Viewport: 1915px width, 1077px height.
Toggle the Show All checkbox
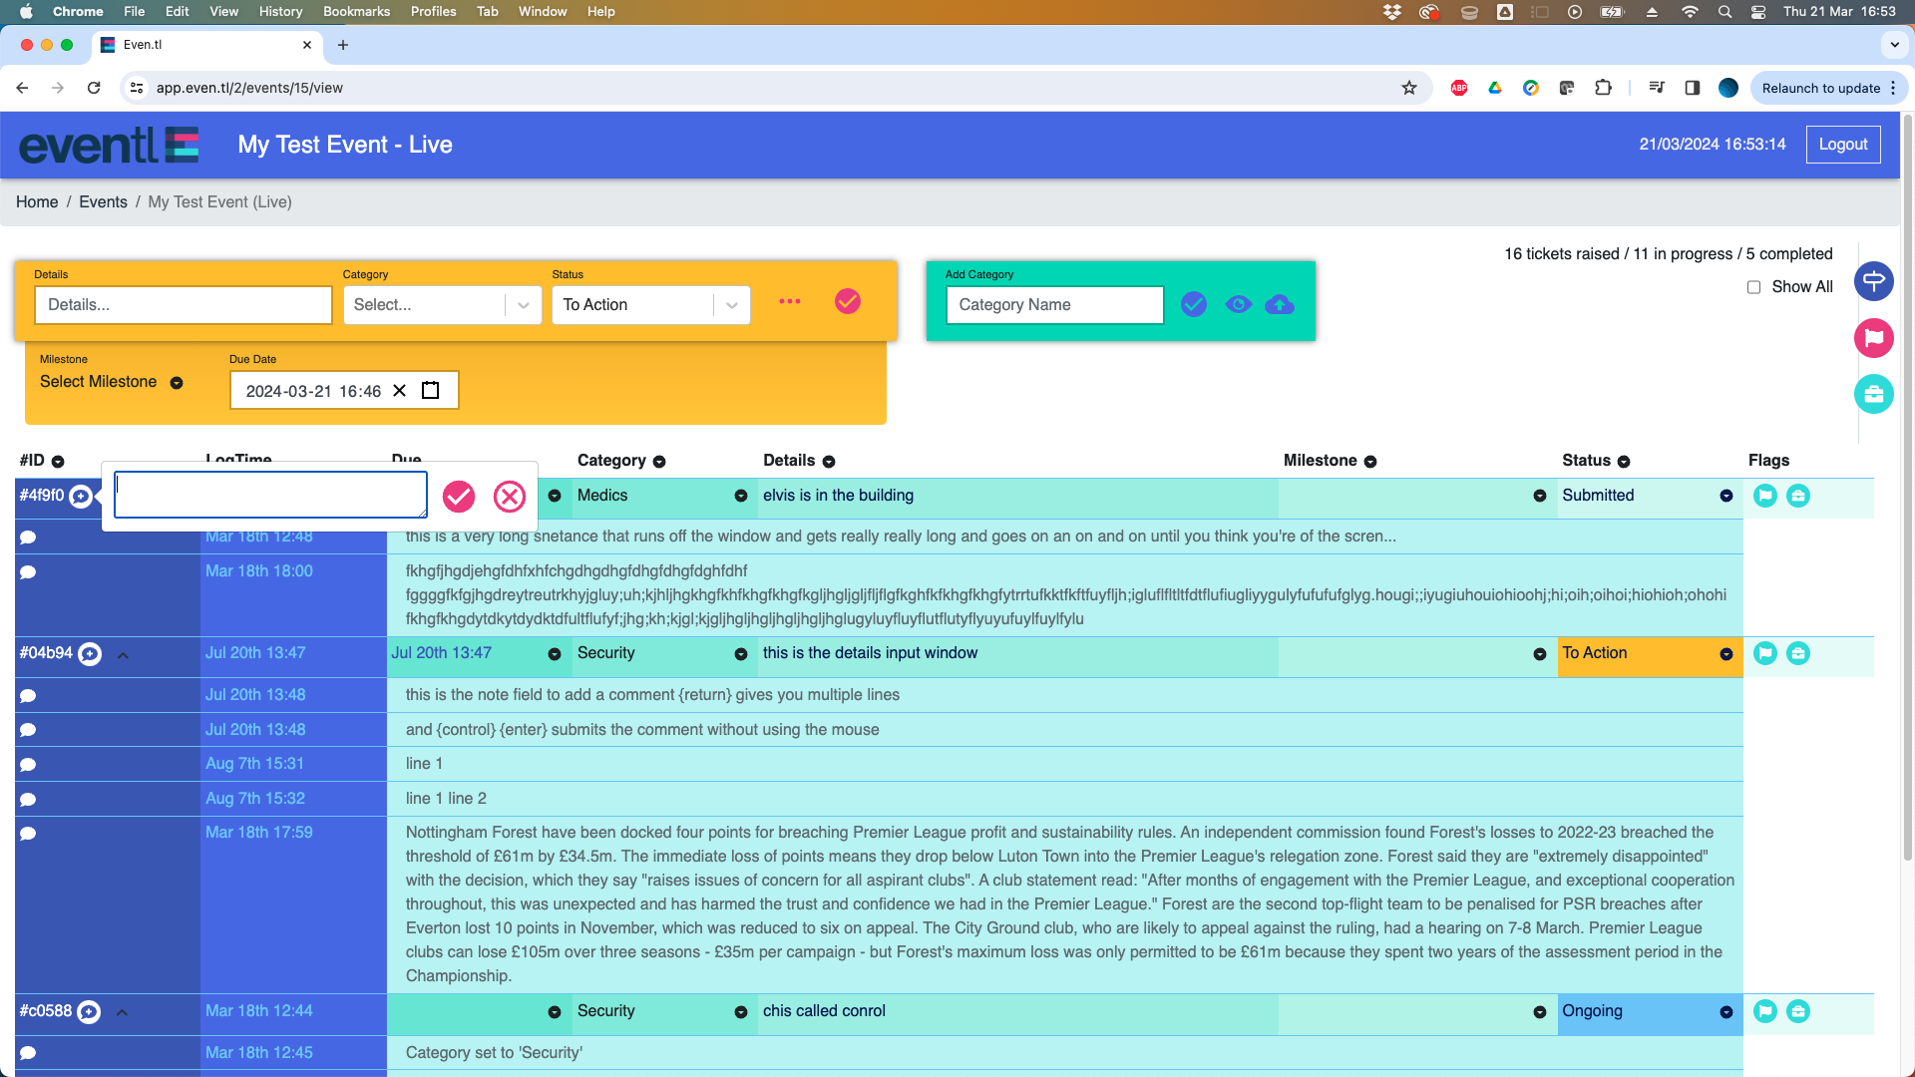(x=1753, y=287)
